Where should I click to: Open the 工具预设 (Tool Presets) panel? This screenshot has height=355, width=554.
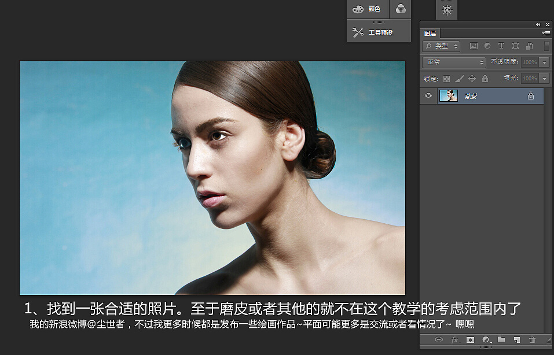379,32
